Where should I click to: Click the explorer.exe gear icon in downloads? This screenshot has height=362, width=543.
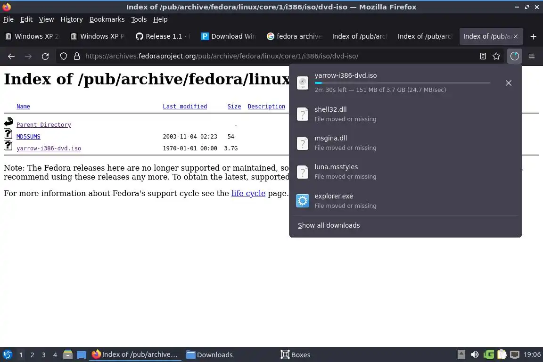pyautogui.click(x=302, y=201)
